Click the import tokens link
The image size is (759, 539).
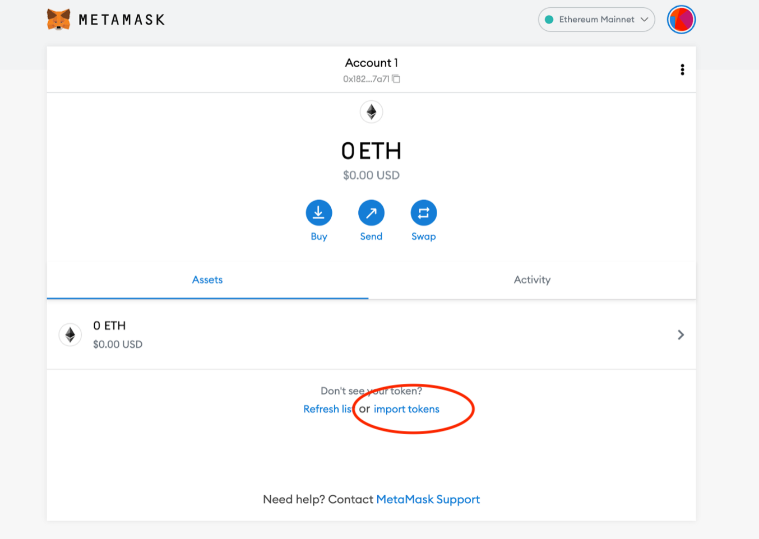[x=406, y=409]
